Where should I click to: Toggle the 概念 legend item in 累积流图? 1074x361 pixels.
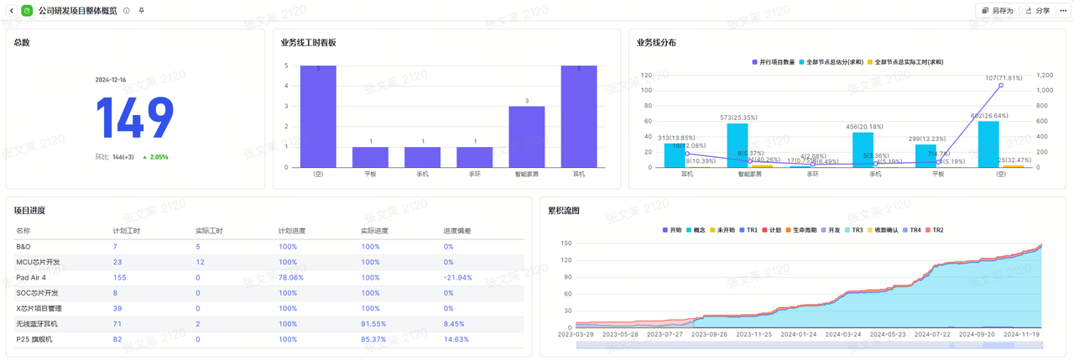(696, 230)
